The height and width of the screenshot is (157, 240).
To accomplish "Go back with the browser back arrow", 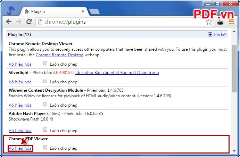I will (x=9, y=22).
